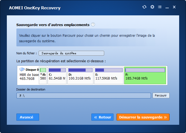The width and height of the screenshot is (186, 133).
Task: Click the Disque 0 drive icon
Action: [x=22, y=69]
